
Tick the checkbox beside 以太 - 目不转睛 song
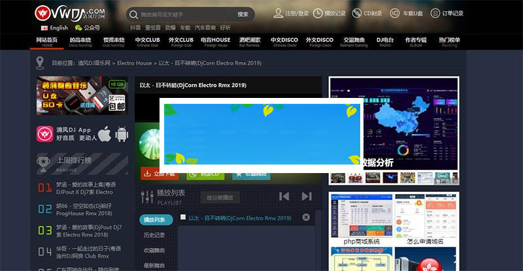[183, 217]
